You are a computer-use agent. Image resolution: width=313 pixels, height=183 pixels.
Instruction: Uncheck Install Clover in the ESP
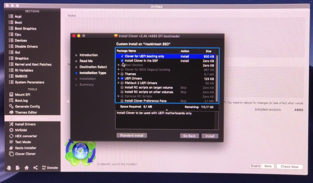[122, 61]
